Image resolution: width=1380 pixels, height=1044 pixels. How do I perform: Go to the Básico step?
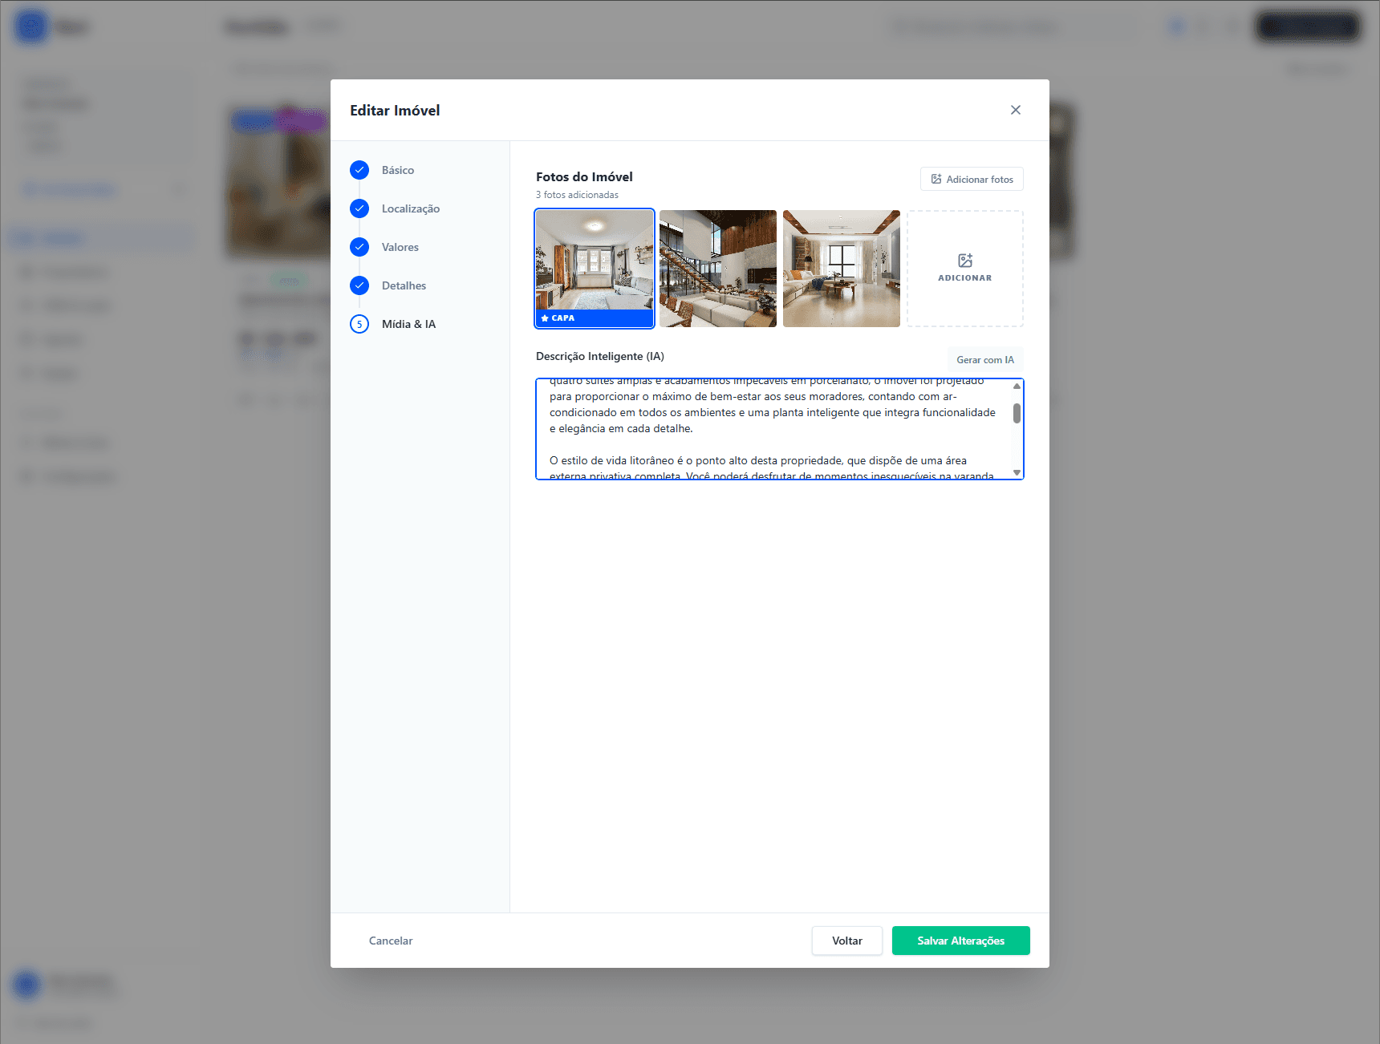(x=397, y=170)
